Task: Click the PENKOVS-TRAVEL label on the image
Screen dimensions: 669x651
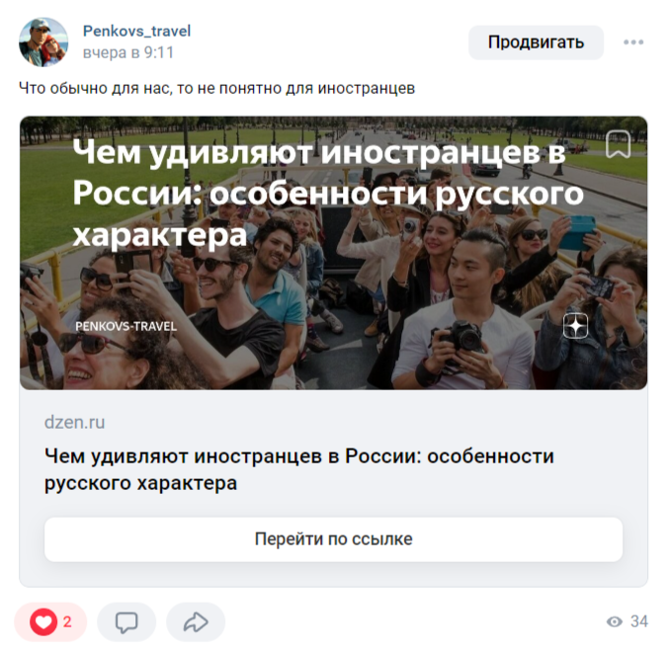Action: [125, 326]
